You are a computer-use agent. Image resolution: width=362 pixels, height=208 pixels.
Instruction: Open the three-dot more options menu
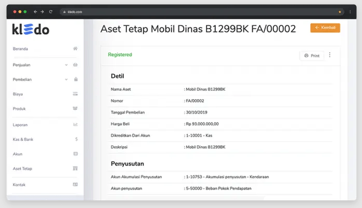[330, 55]
